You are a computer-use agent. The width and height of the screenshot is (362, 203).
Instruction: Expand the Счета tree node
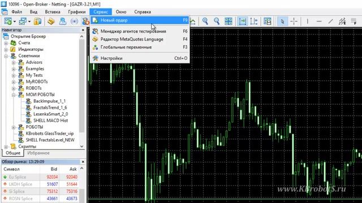6,43
